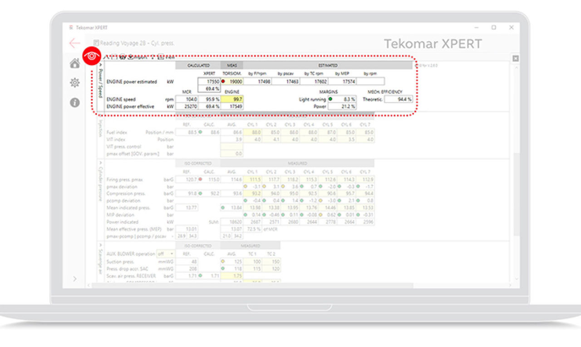581x347 pixels.
Task: Click the TORSIOM. 19000 power field
Action: coord(232,82)
